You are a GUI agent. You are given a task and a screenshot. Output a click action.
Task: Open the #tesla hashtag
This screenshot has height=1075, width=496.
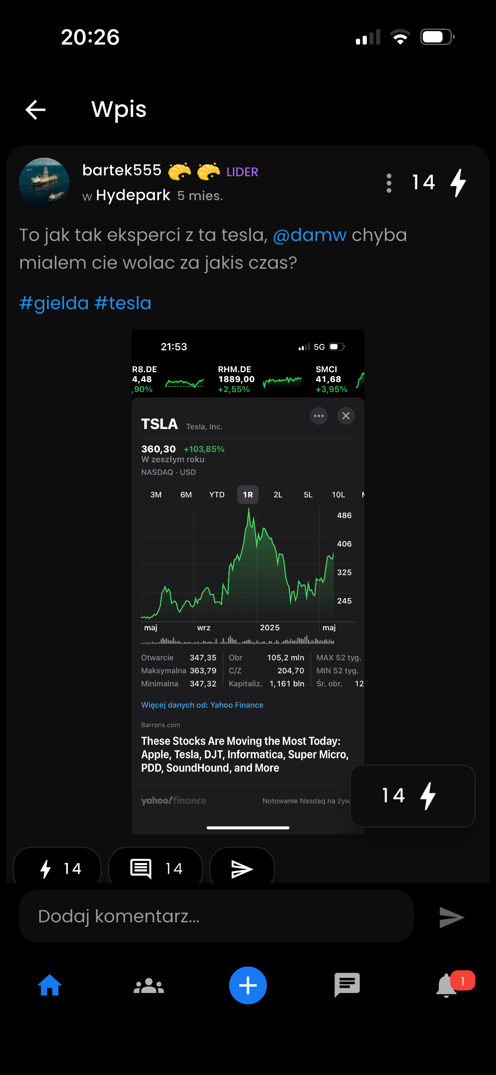123,303
